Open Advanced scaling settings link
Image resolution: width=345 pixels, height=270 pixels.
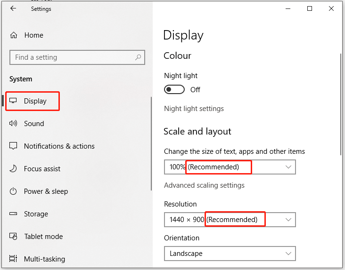(x=204, y=185)
